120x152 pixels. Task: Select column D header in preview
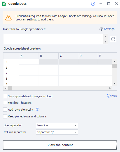[88, 56]
